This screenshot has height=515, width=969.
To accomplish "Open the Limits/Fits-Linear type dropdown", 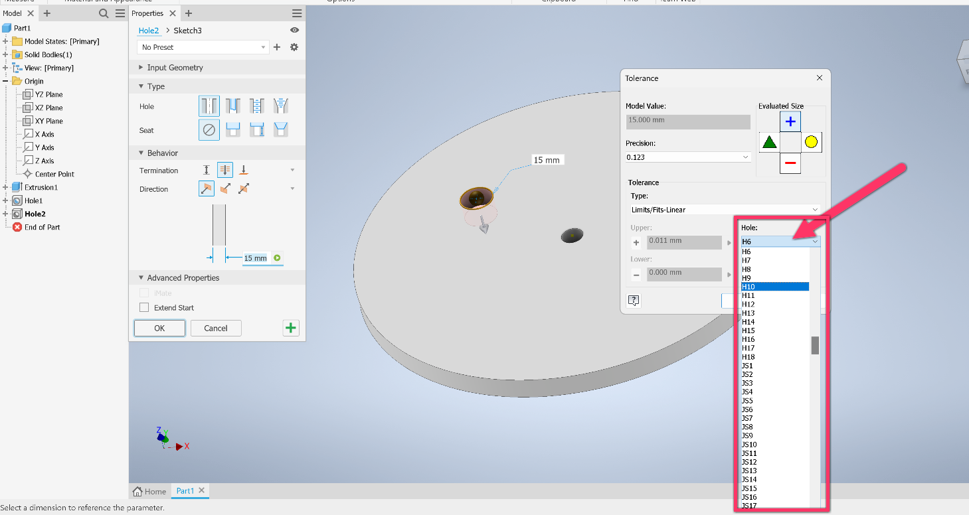I will click(725, 210).
